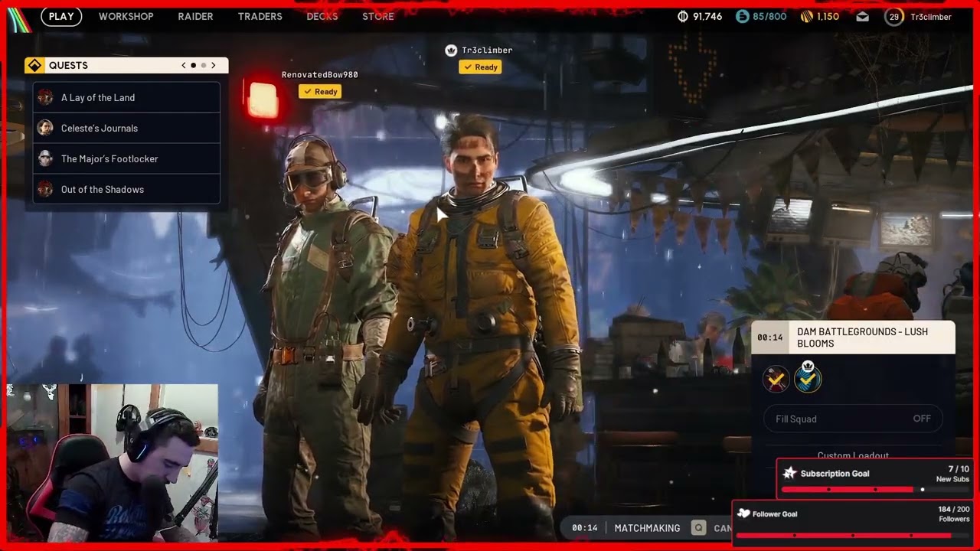Open the PLAY tab
The width and height of the screenshot is (980, 551).
[61, 16]
